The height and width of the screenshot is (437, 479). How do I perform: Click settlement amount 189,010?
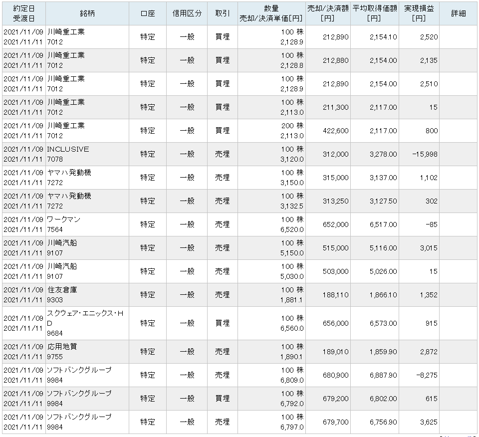[335, 352]
